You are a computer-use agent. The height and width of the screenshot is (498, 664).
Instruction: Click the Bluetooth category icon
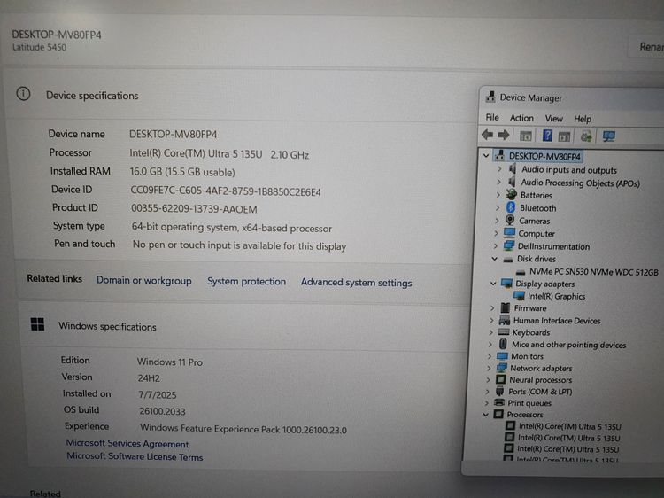(x=511, y=207)
